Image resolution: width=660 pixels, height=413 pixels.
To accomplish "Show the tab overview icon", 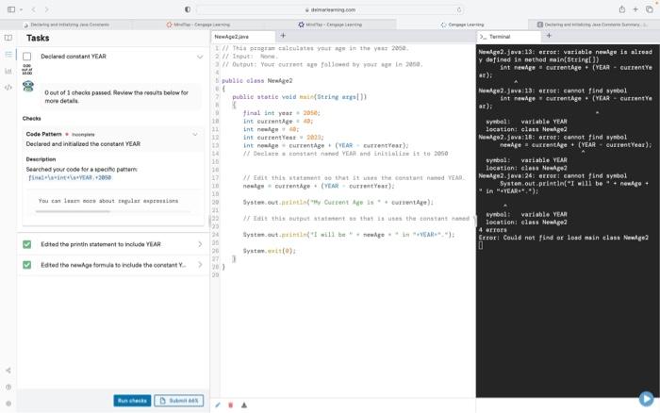I will click(x=649, y=9).
